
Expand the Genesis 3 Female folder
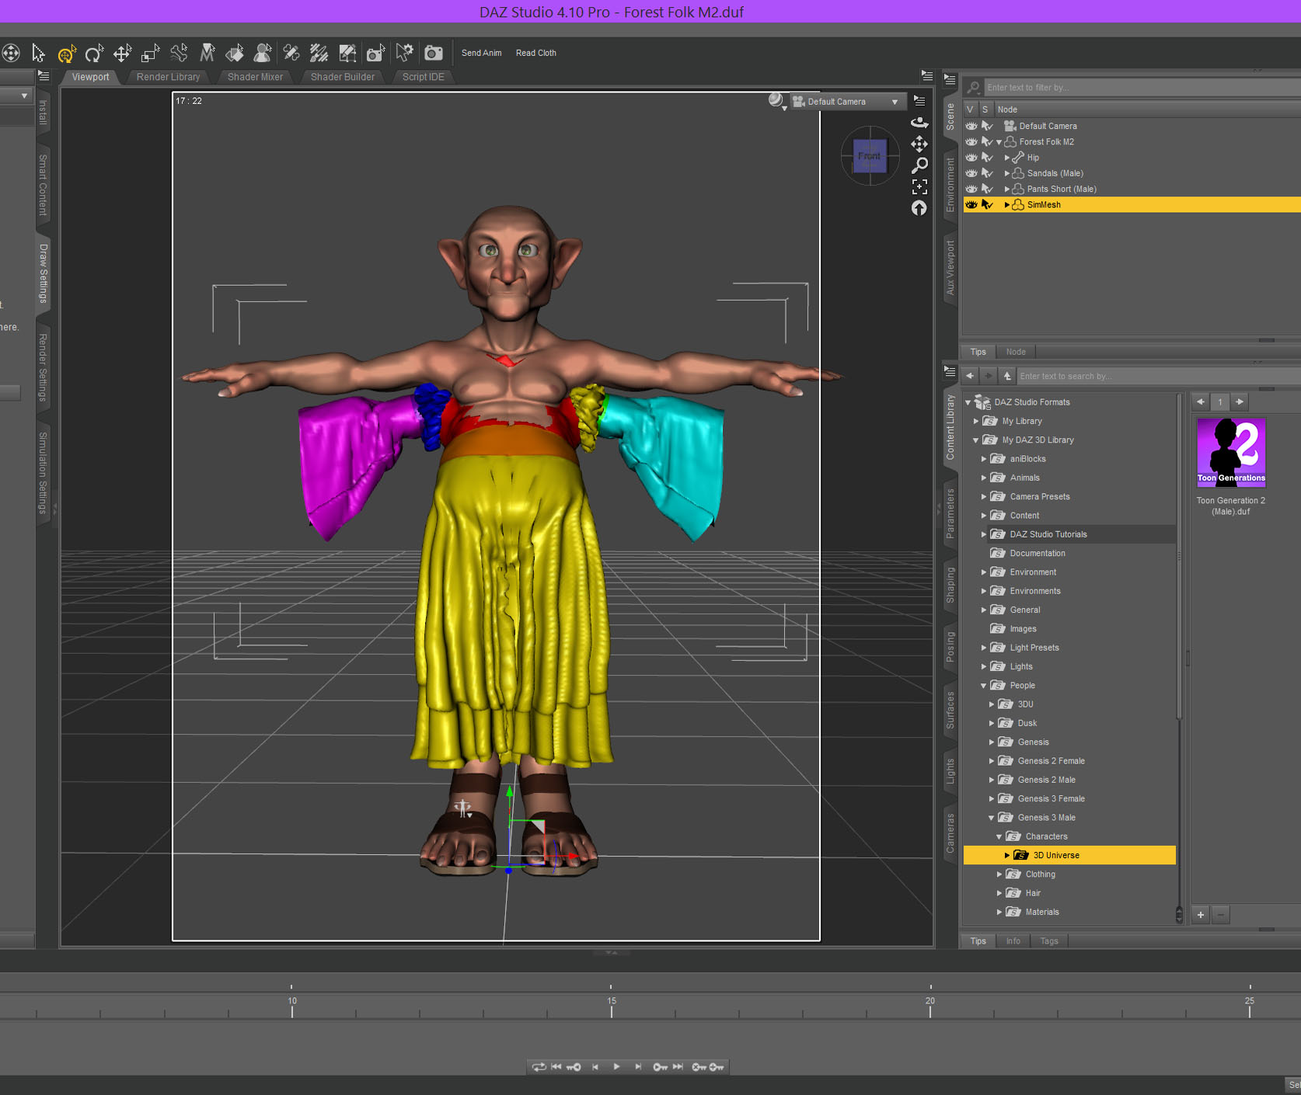(992, 799)
